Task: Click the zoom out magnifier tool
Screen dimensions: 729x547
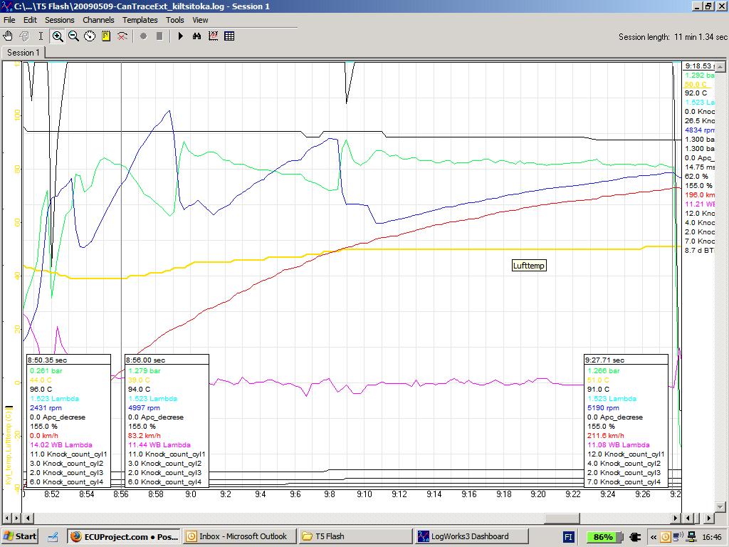Action: pos(73,36)
